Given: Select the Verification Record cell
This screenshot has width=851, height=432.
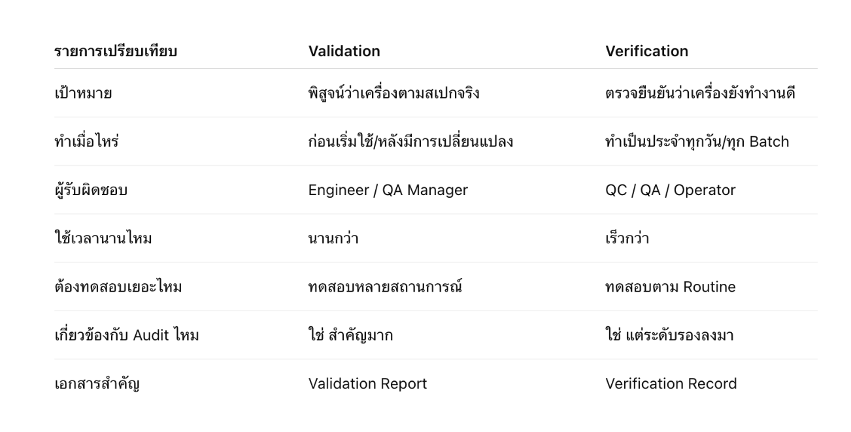Looking at the screenshot, I should pos(671,384).
